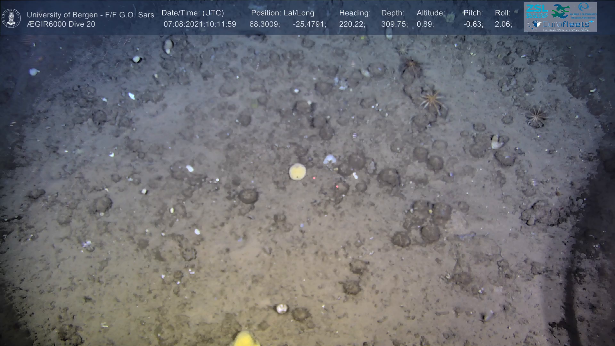The height and width of the screenshot is (346, 615).
Task: Click the Altitude value 0.89
Action: (425, 24)
